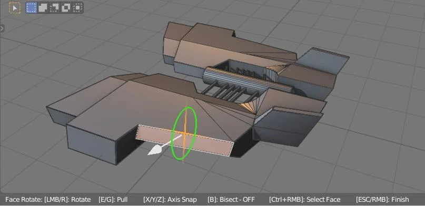Viewport: 425px width, 206px height.
Task: Click the "[B]: Bisect - OFF" status hint
Action: [x=231, y=200]
